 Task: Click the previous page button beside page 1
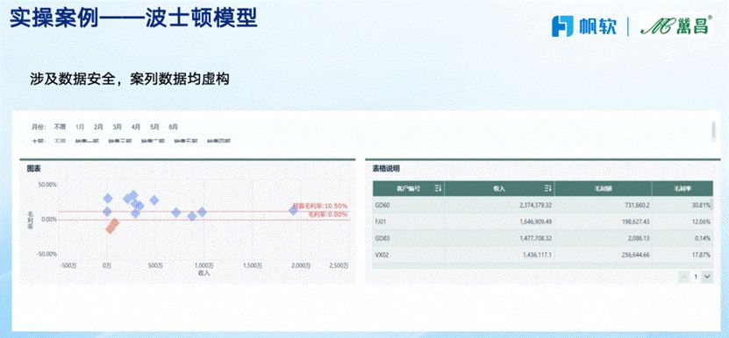(x=684, y=277)
